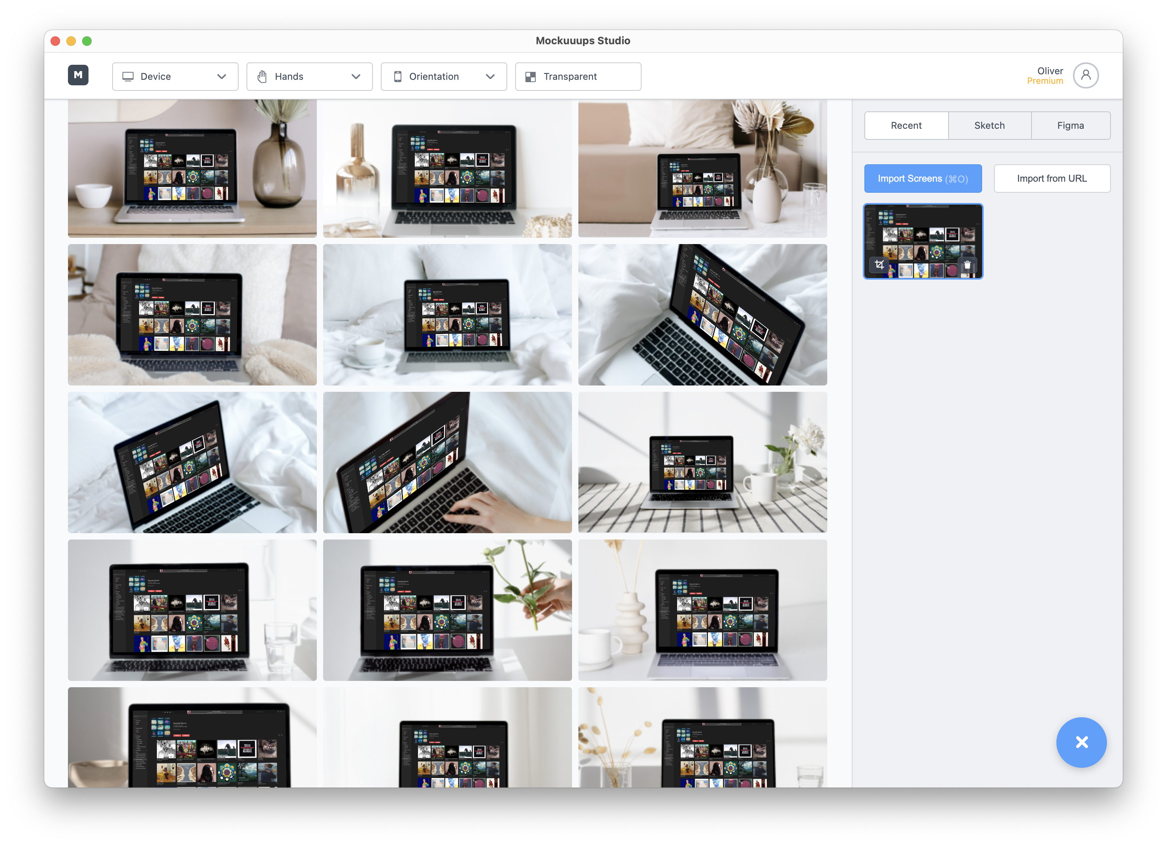
Task: Click the phone icon in the Orientation filter
Action: (397, 77)
